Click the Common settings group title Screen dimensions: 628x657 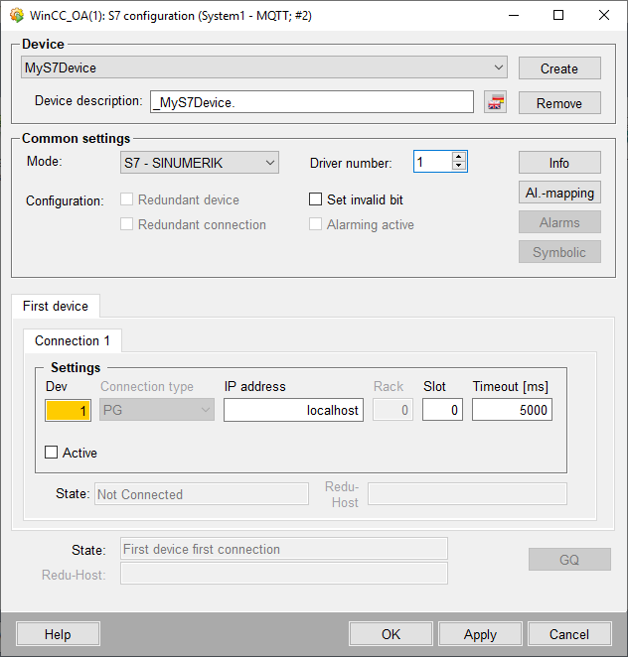pyautogui.click(x=76, y=138)
